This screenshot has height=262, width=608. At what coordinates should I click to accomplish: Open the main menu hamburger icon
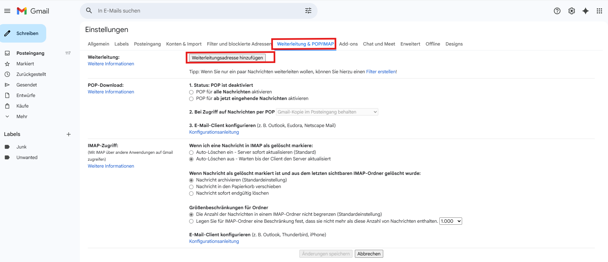(7, 11)
